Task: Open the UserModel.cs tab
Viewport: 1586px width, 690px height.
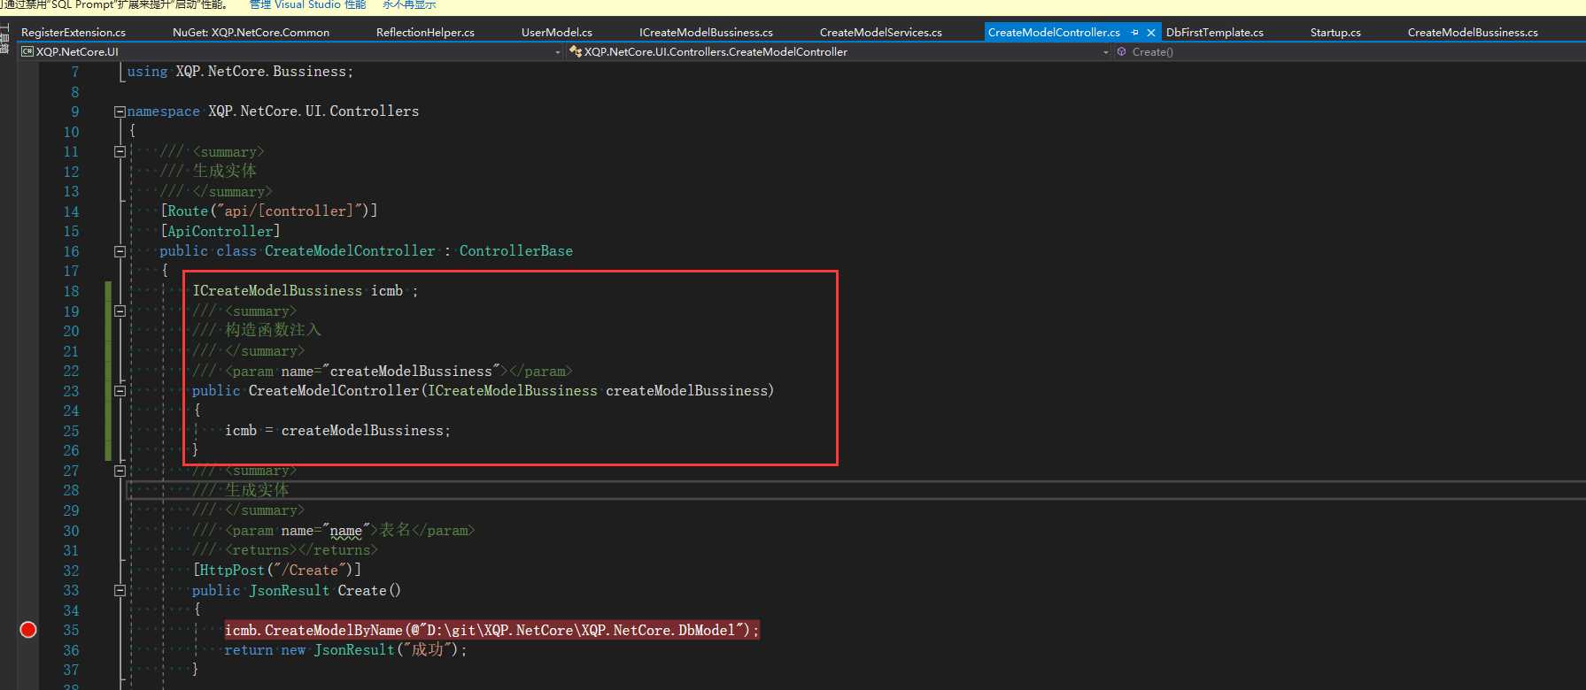Action: pos(557,33)
